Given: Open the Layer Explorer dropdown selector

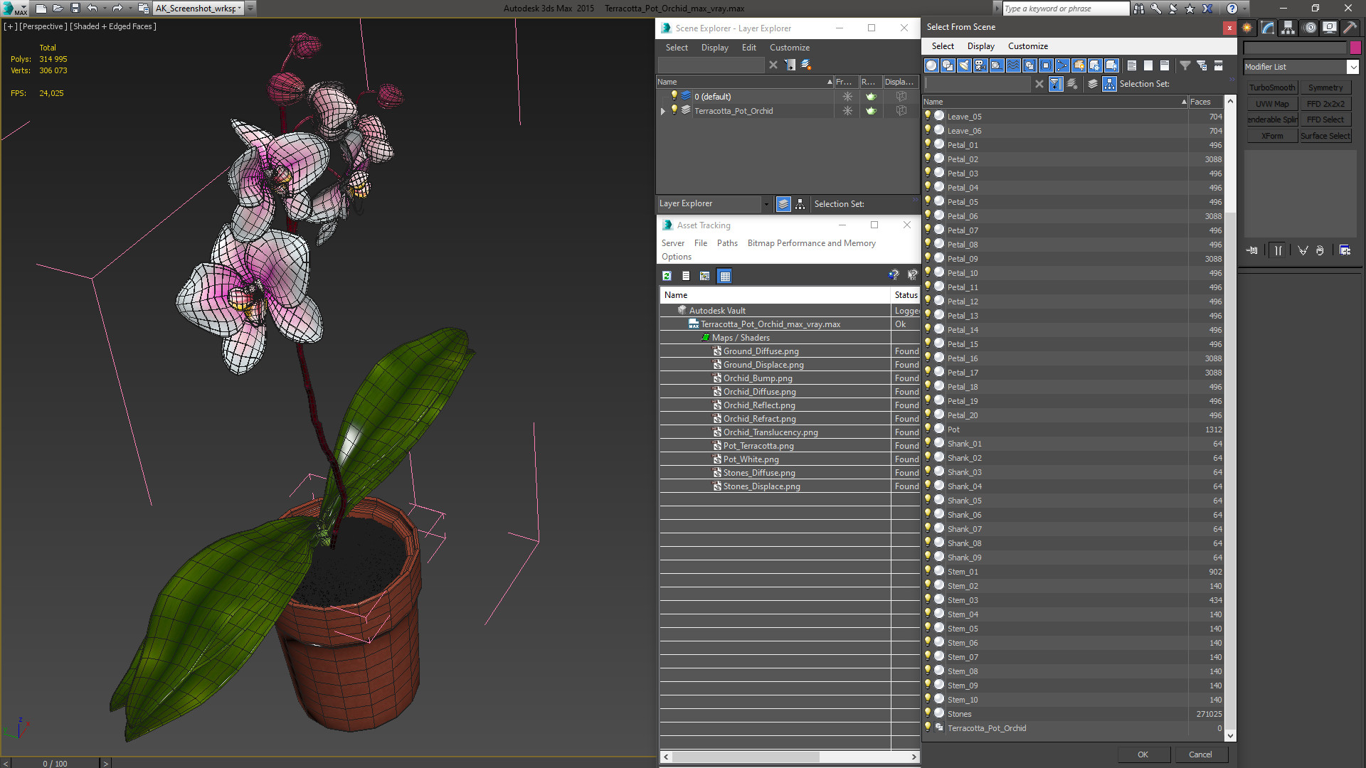Looking at the screenshot, I should pyautogui.click(x=766, y=204).
